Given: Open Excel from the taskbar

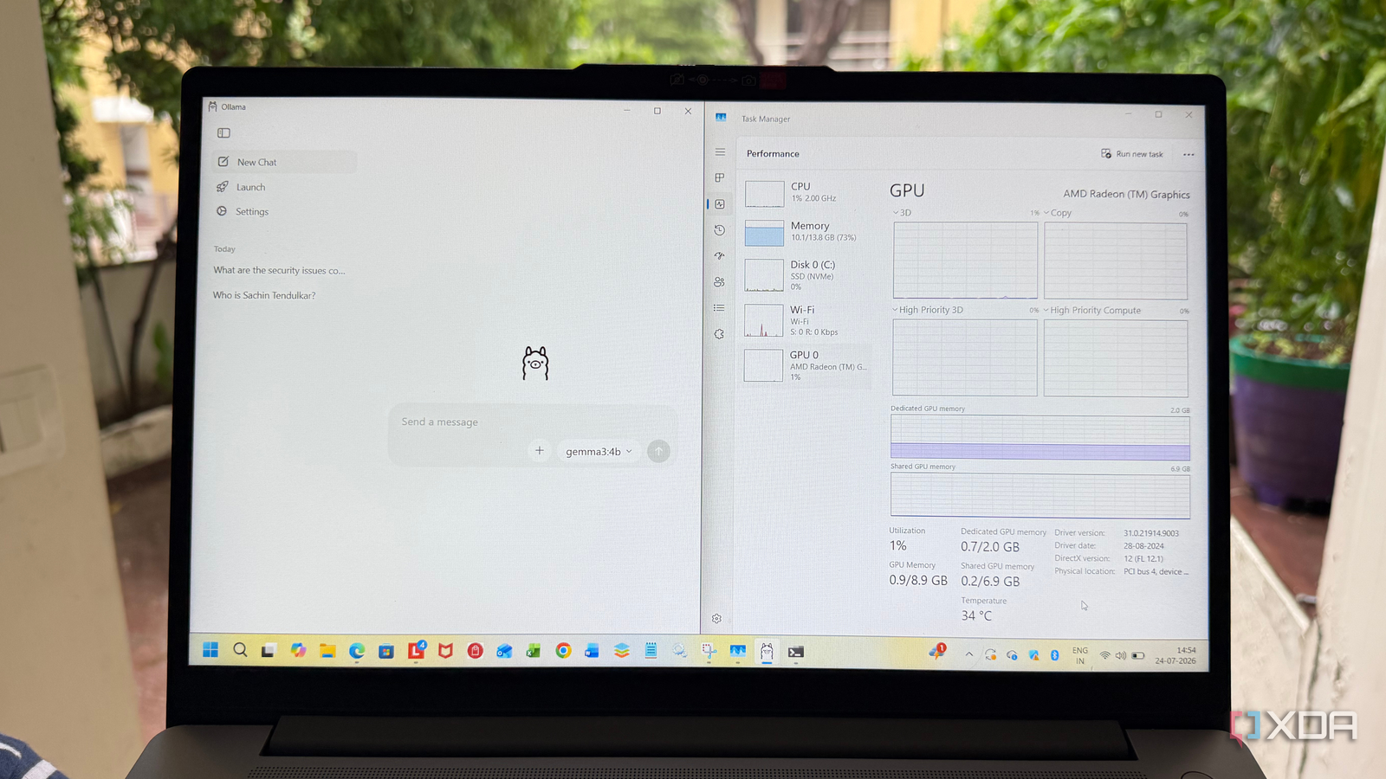Looking at the screenshot, I should tap(534, 651).
